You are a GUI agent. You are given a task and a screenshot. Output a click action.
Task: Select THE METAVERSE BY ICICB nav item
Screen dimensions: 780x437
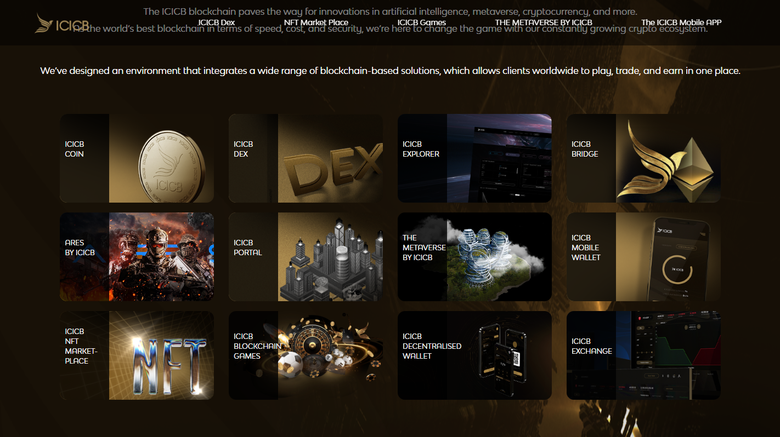(544, 22)
